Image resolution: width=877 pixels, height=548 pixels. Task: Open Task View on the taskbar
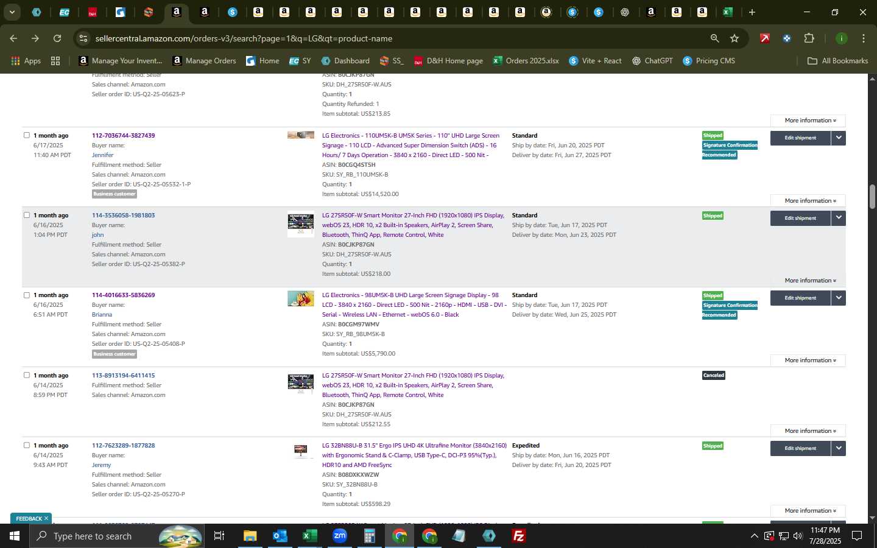tap(219, 536)
